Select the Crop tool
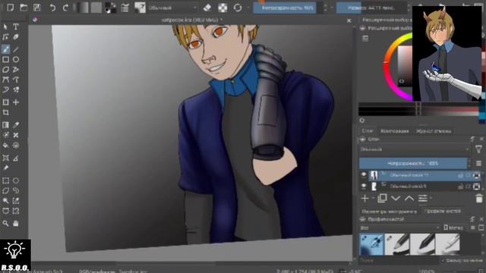Screen dimensions: 486x273 [5, 112]
